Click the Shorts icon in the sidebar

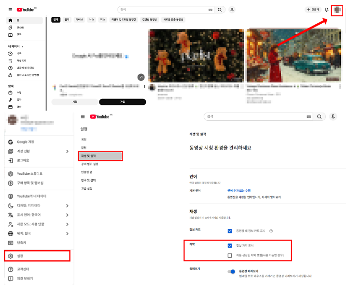tap(11, 28)
